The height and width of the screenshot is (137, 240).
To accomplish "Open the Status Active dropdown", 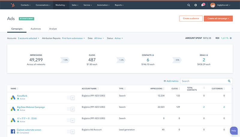I will point(118,38).
